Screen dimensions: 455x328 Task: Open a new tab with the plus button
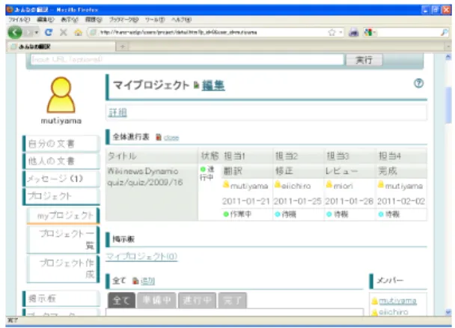pyautogui.click(x=123, y=46)
